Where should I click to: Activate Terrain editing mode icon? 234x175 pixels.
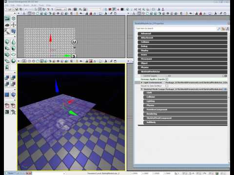[x=7, y=25]
